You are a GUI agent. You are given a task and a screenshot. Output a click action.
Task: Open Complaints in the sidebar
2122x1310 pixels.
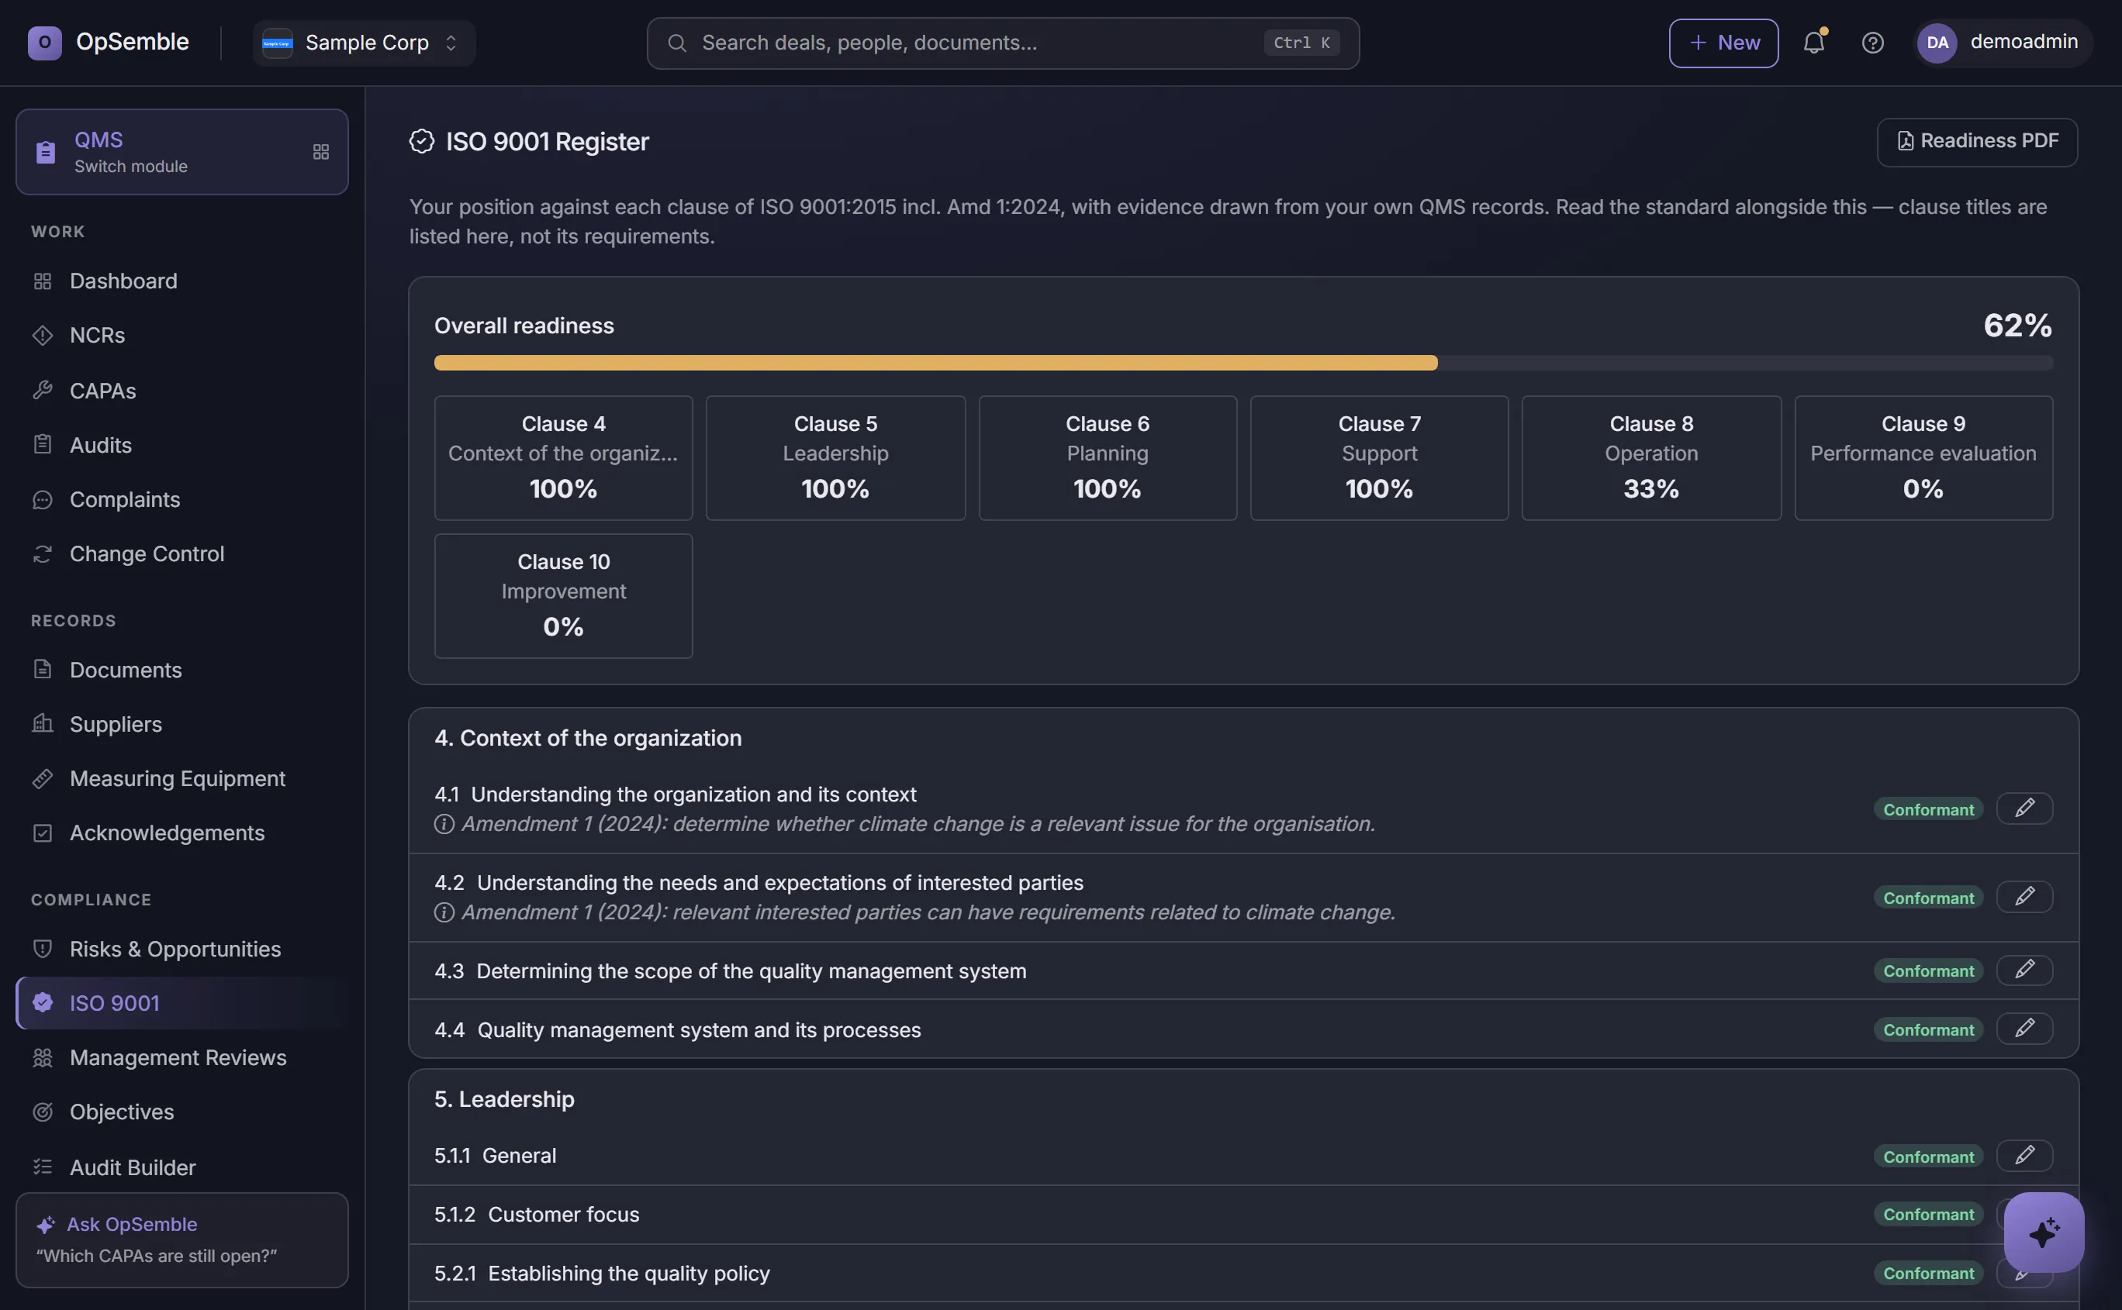click(182, 500)
